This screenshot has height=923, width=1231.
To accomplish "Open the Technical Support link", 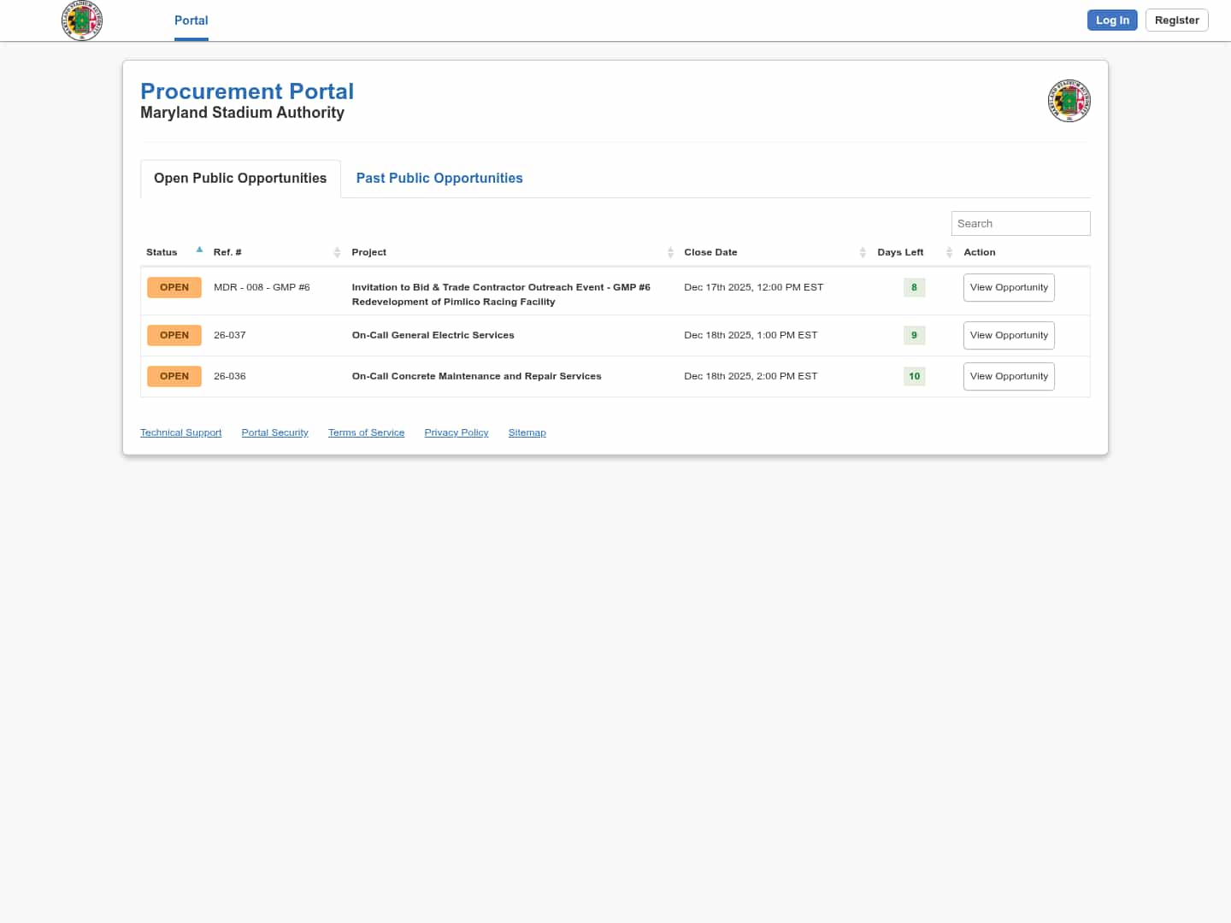I will click(180, 432).
